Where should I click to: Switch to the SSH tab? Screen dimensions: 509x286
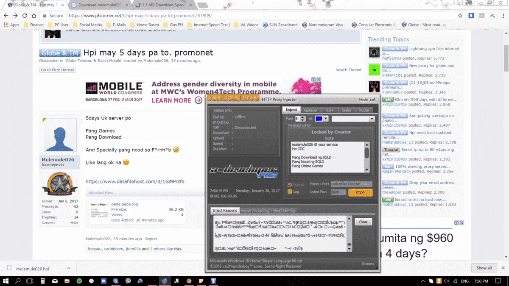click(x=329, y=110)
